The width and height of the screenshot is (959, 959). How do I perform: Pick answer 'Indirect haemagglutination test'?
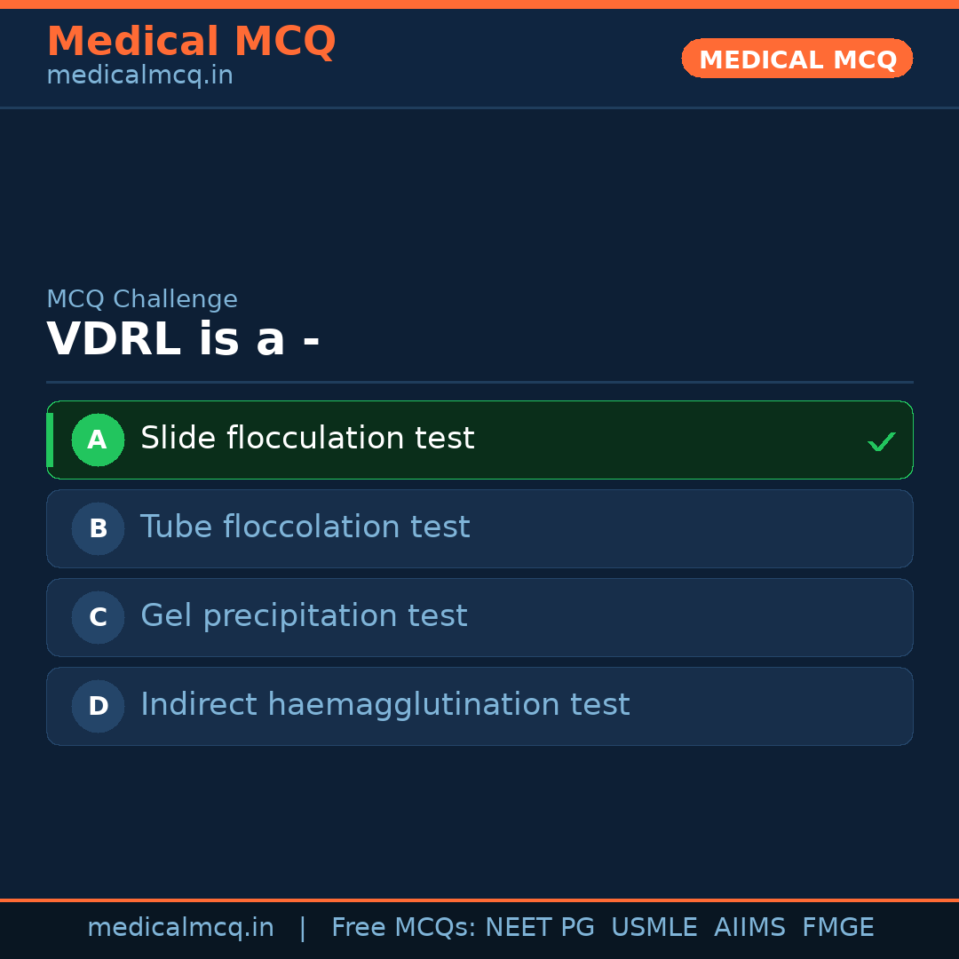[384, 705]
